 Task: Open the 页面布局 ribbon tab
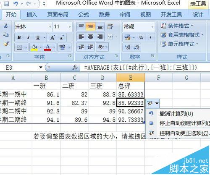click(58, 14)
